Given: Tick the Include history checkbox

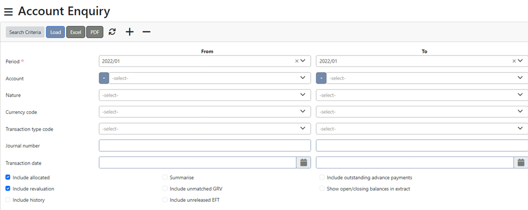Looking at the screenshot, I should point(8,200).
